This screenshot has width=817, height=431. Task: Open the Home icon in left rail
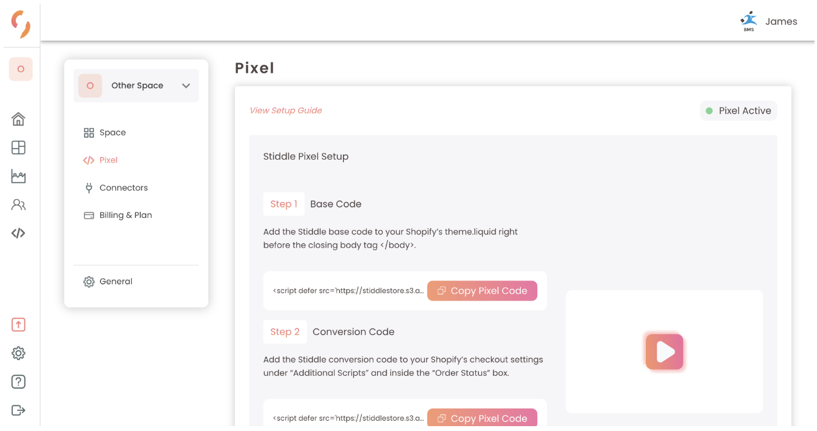pos(19,119)
